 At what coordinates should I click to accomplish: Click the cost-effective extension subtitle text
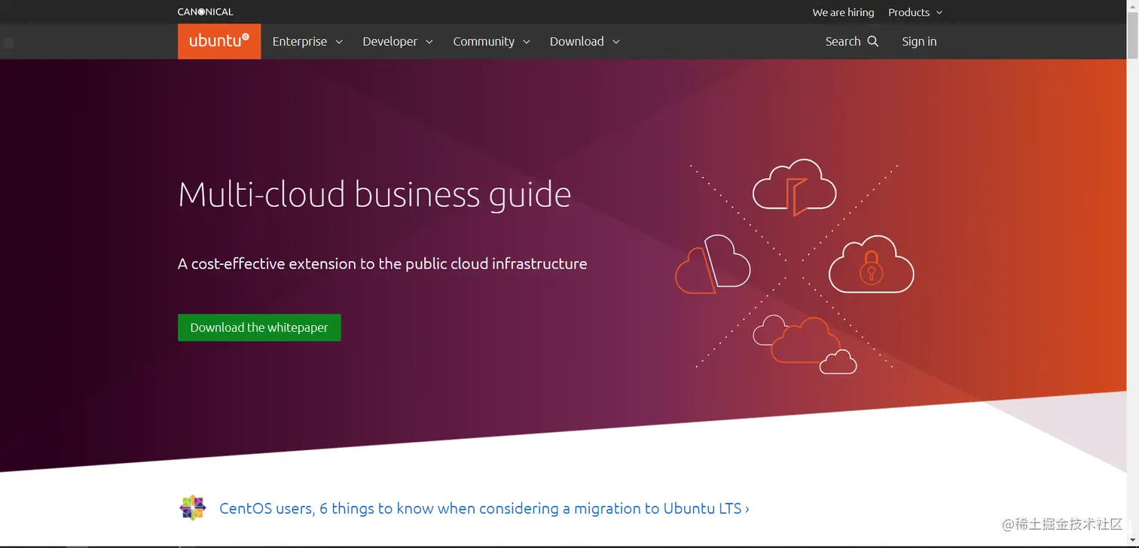tap(382, 263)
